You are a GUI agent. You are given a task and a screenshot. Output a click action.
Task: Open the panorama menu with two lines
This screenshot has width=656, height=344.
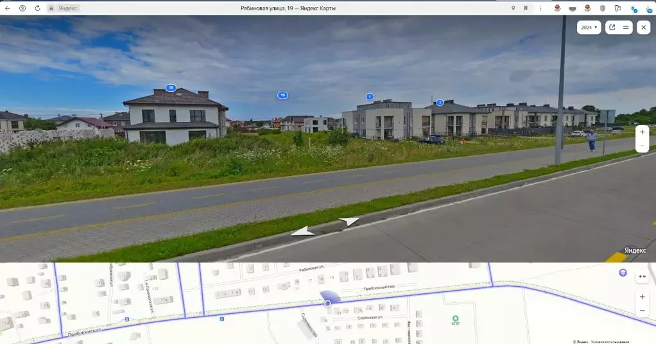[626, 28]
